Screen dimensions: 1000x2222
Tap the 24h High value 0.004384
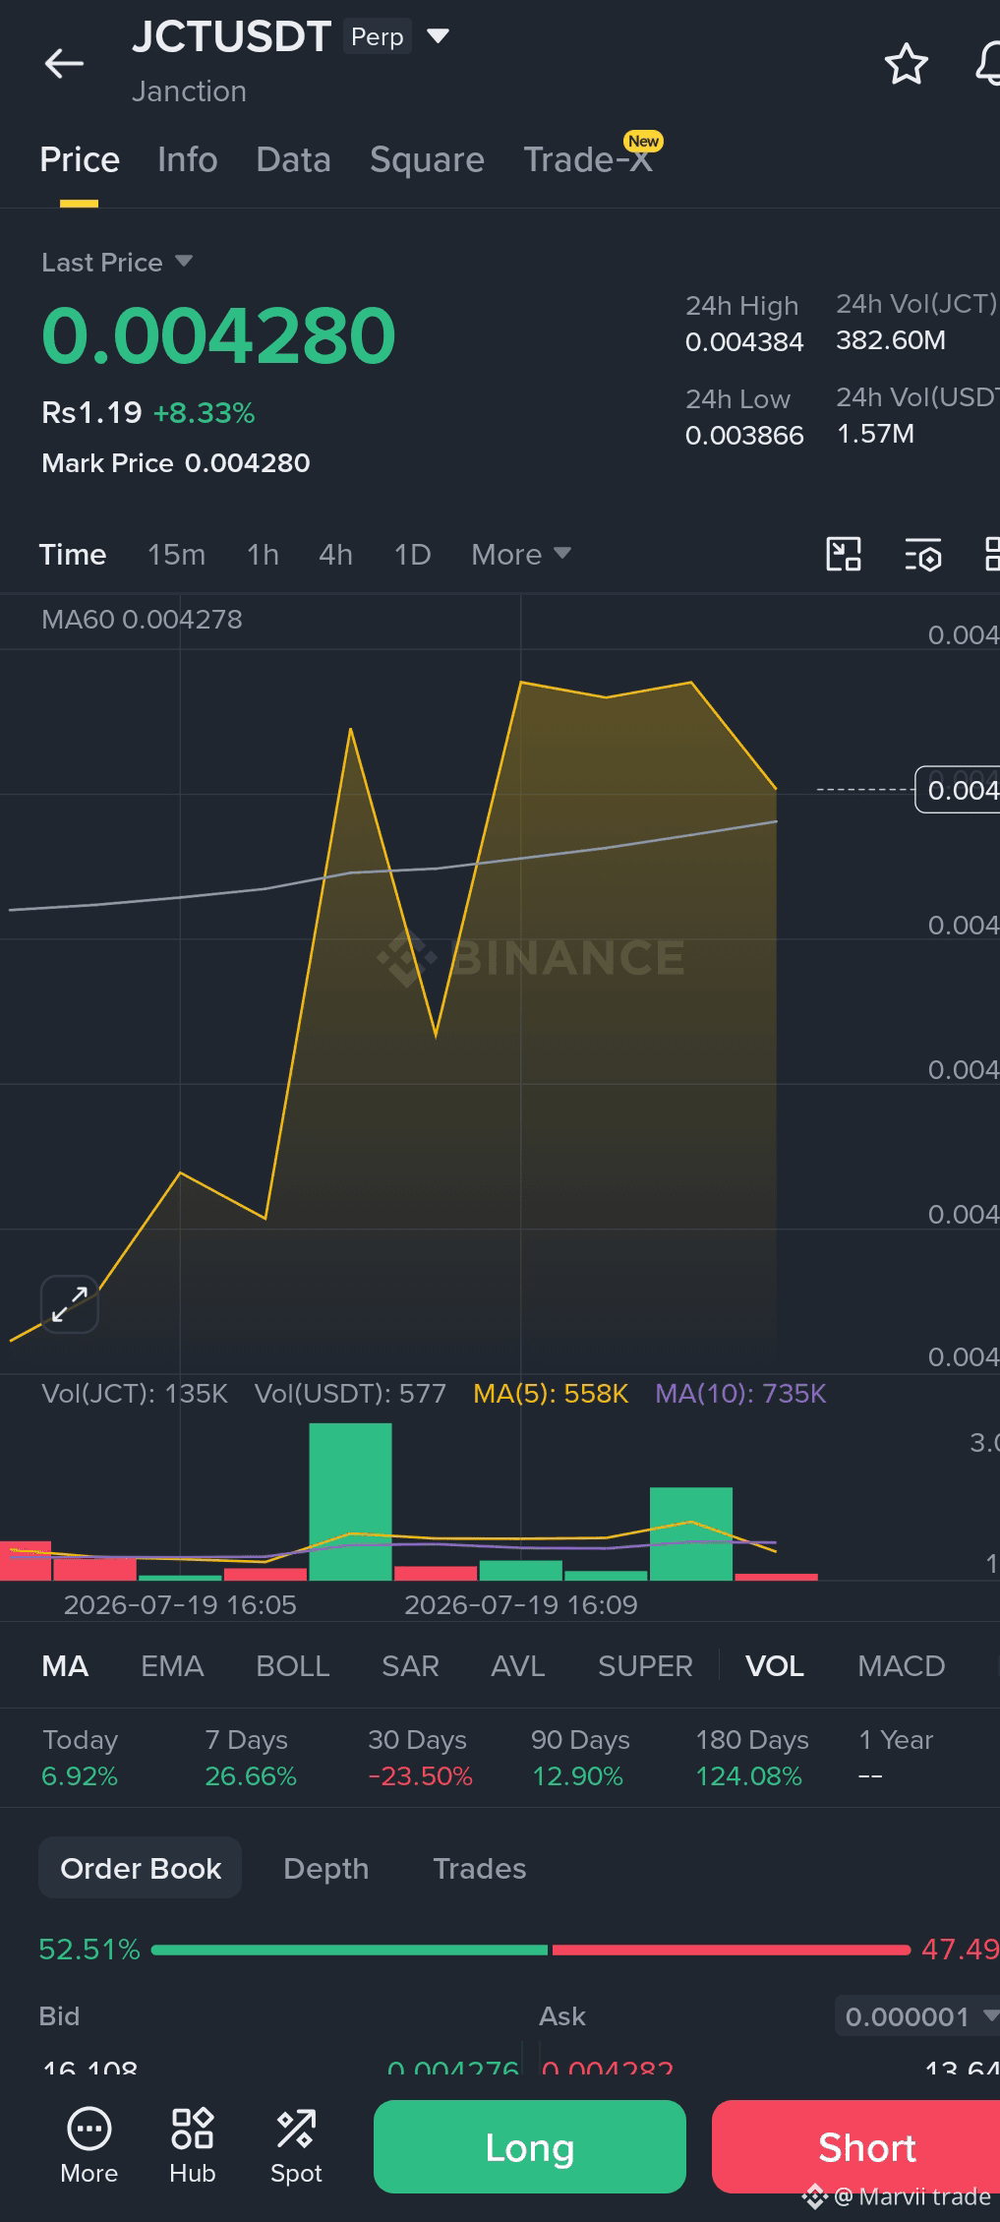click(744, 342)
